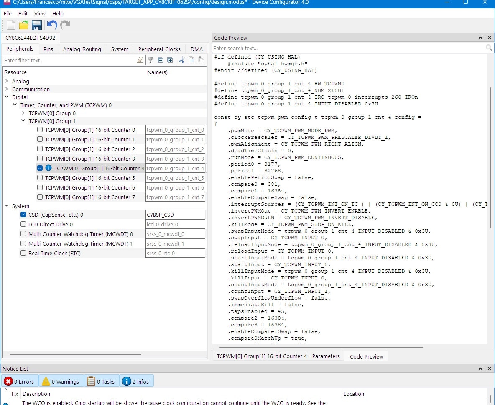The width and height of the screenshot is (495, 405).
Task: Switch to the Pins tab
Action: click(48, 49)
